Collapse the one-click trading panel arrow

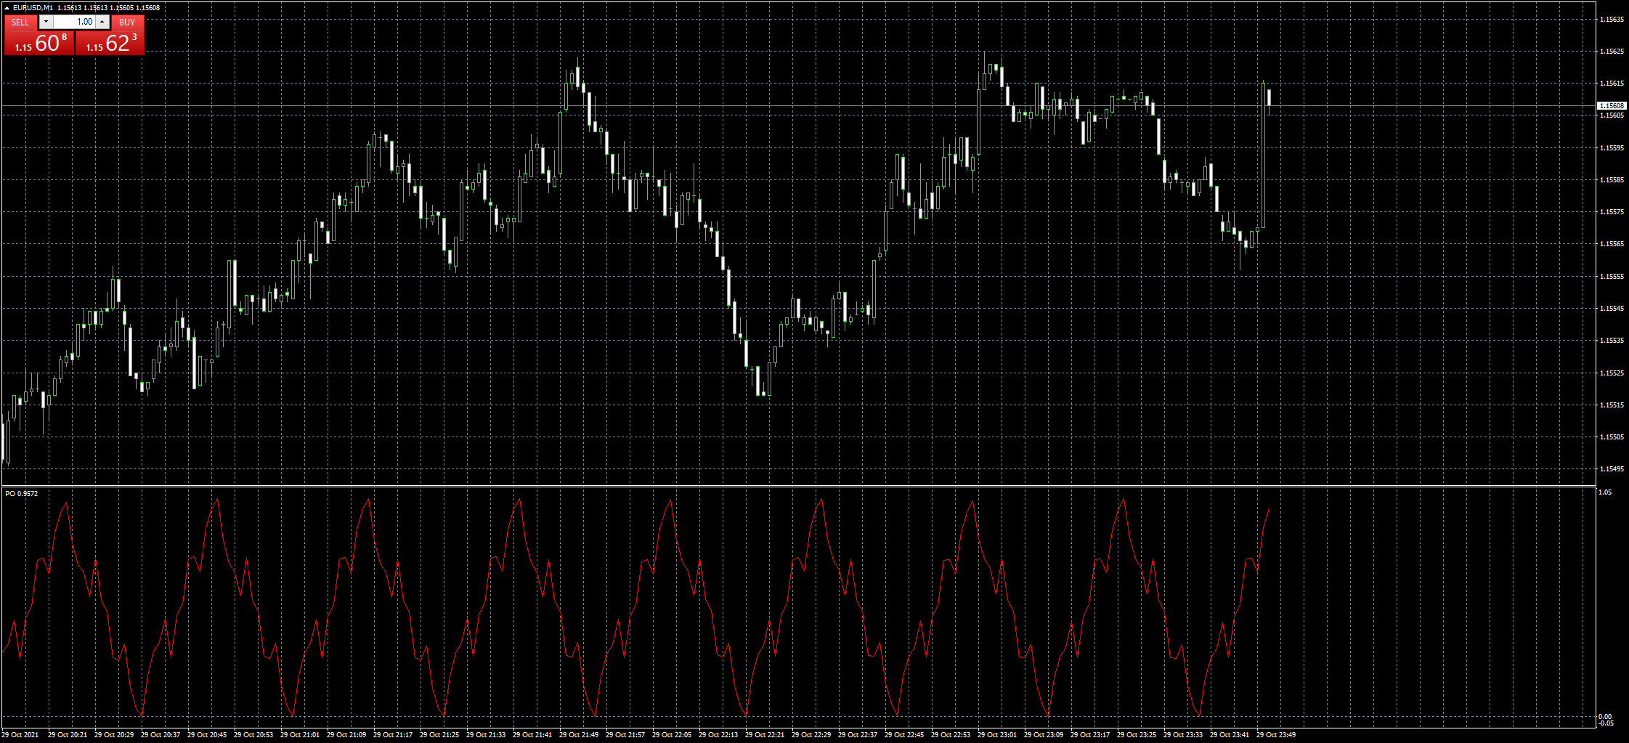pyautogui.click(x=7, y=8)
